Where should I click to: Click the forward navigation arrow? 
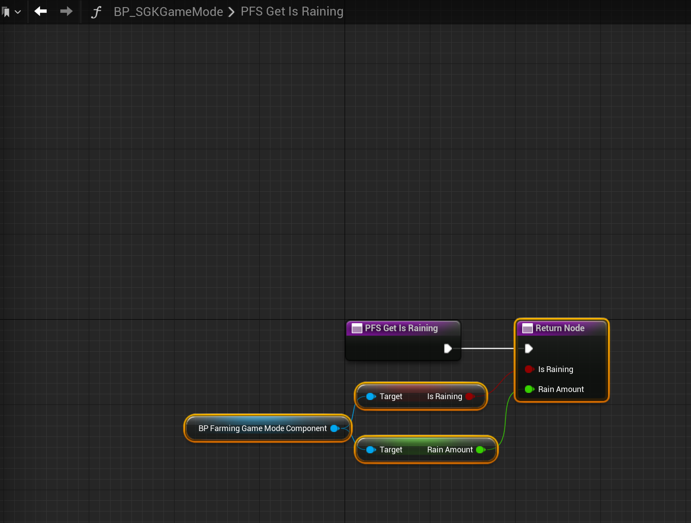point(66,12)
